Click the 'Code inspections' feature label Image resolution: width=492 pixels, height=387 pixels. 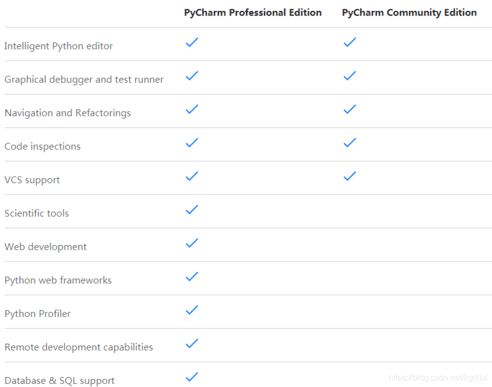tap(43, 146)
